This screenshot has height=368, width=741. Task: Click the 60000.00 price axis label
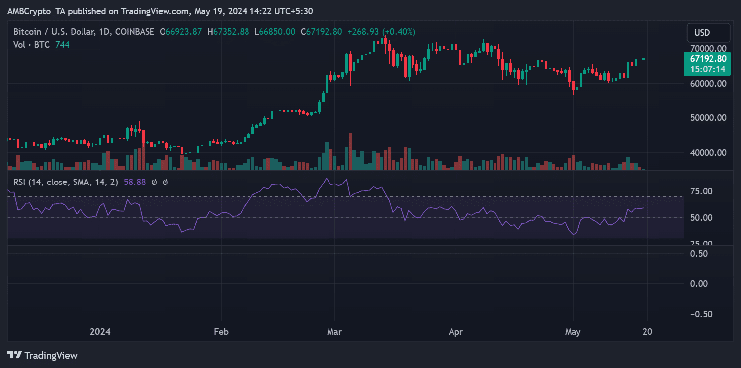(x=707, y=84)
